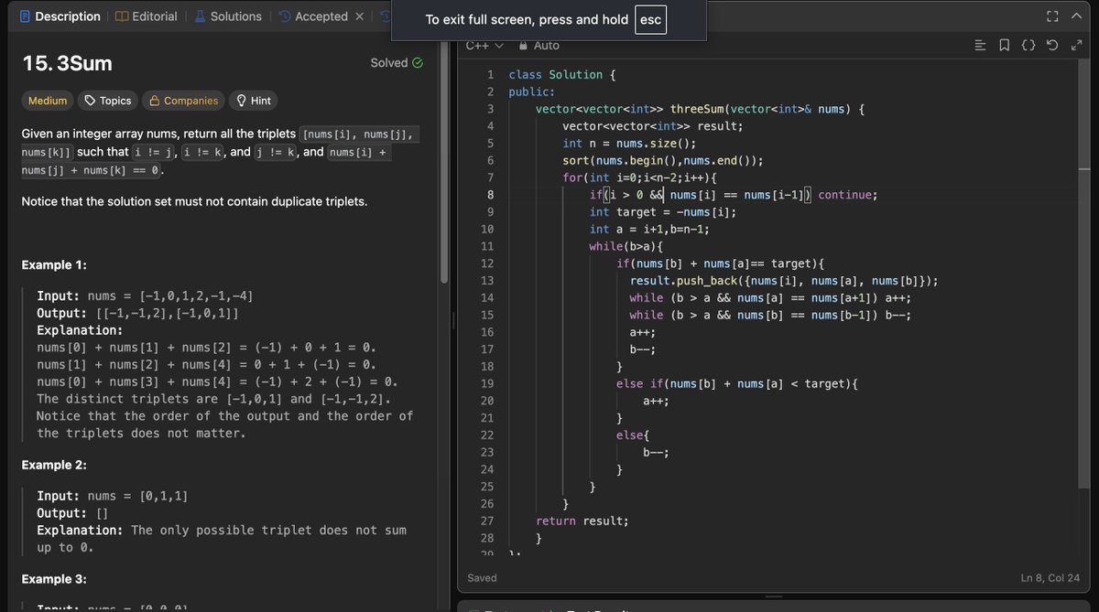
Task: Close the Accepted tab
Action: [x=359, y=16]
